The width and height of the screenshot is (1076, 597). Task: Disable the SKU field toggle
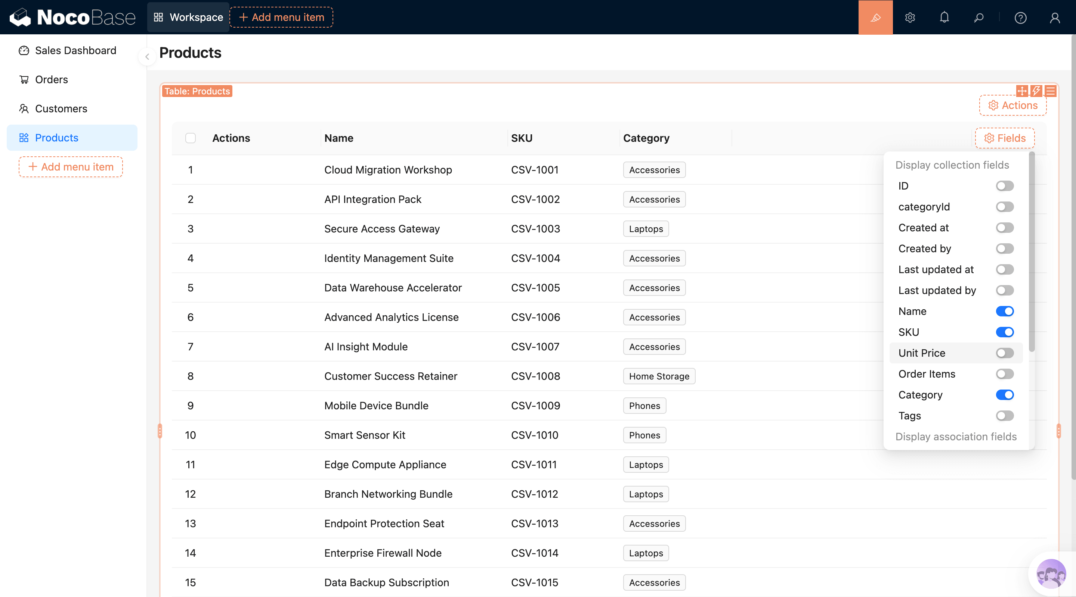click(1004, 332)
